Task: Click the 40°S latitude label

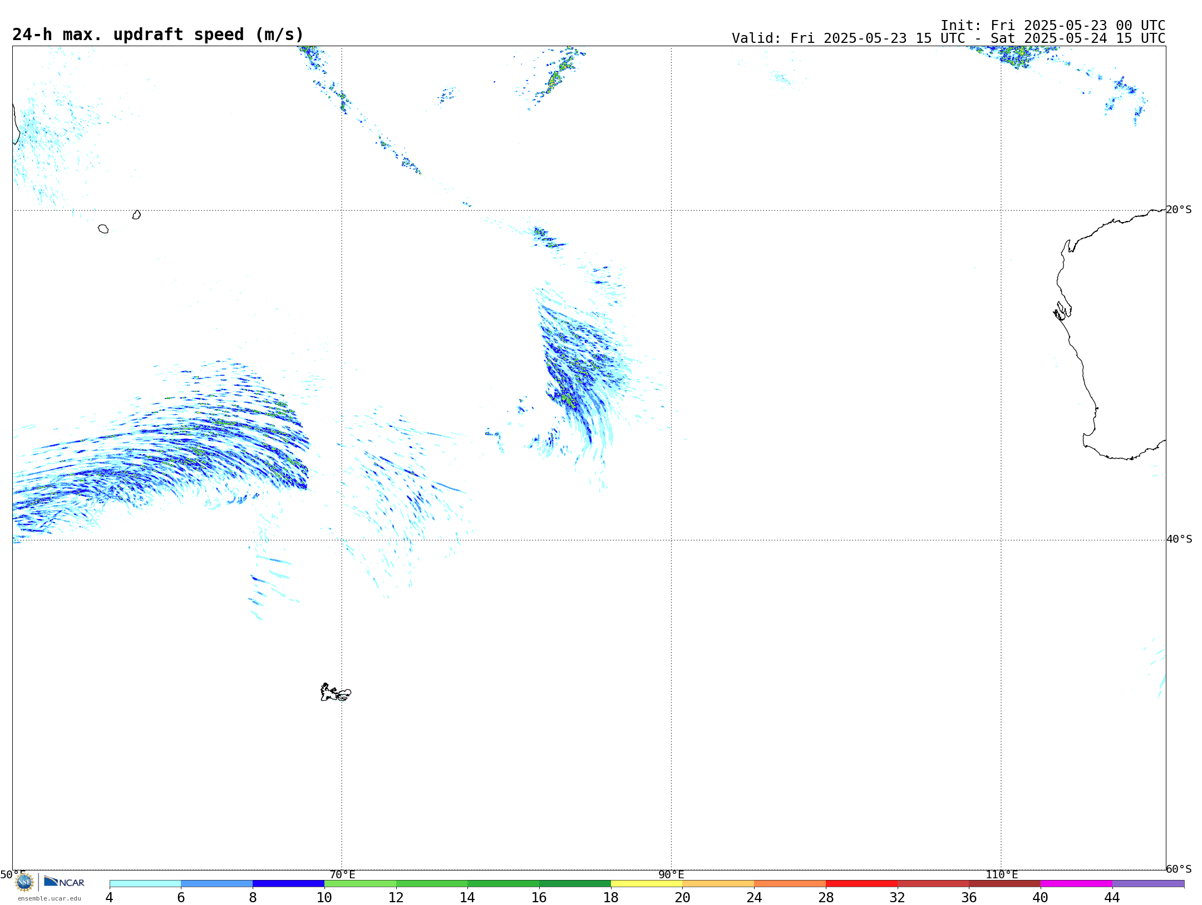Action: 1179,539
